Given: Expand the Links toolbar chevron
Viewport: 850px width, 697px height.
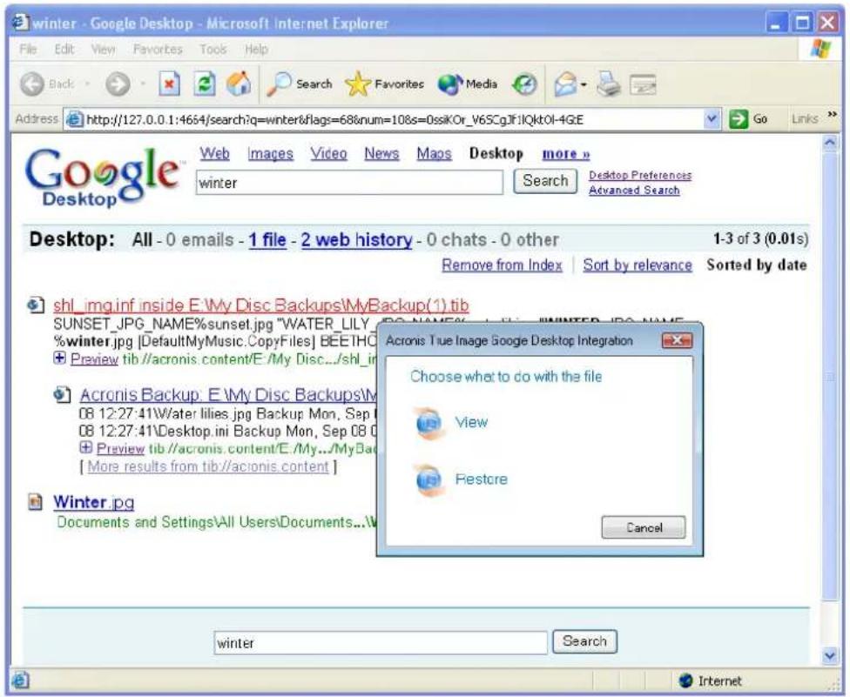Looking at the screenshot, I should point(832,114).
